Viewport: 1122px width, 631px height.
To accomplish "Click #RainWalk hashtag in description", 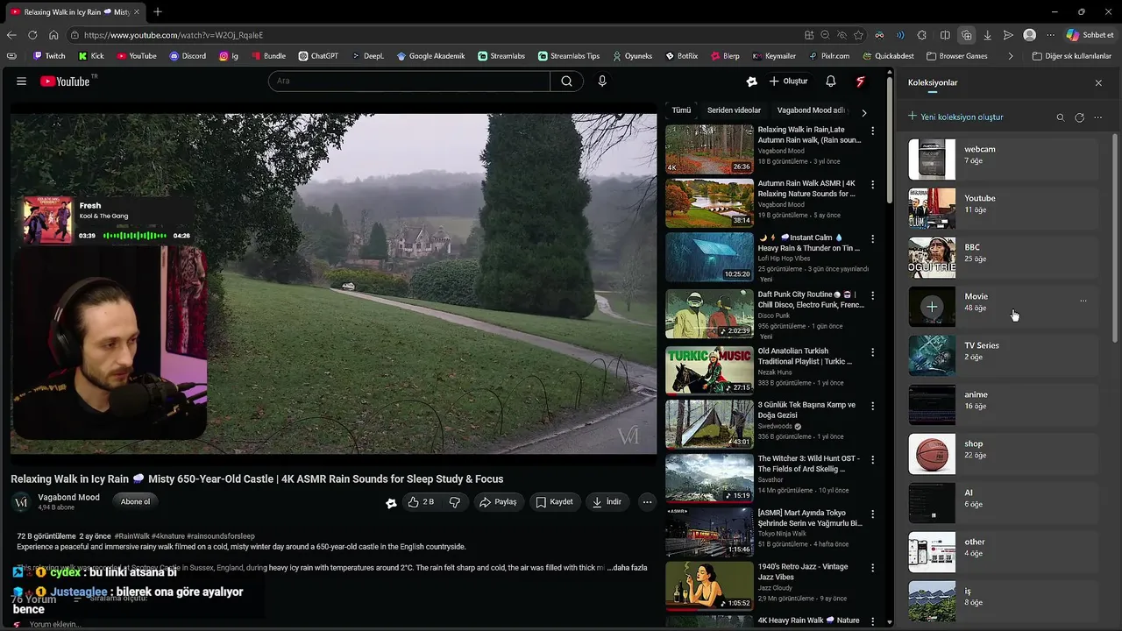I will pyautogui.click(x=131, y=535).
